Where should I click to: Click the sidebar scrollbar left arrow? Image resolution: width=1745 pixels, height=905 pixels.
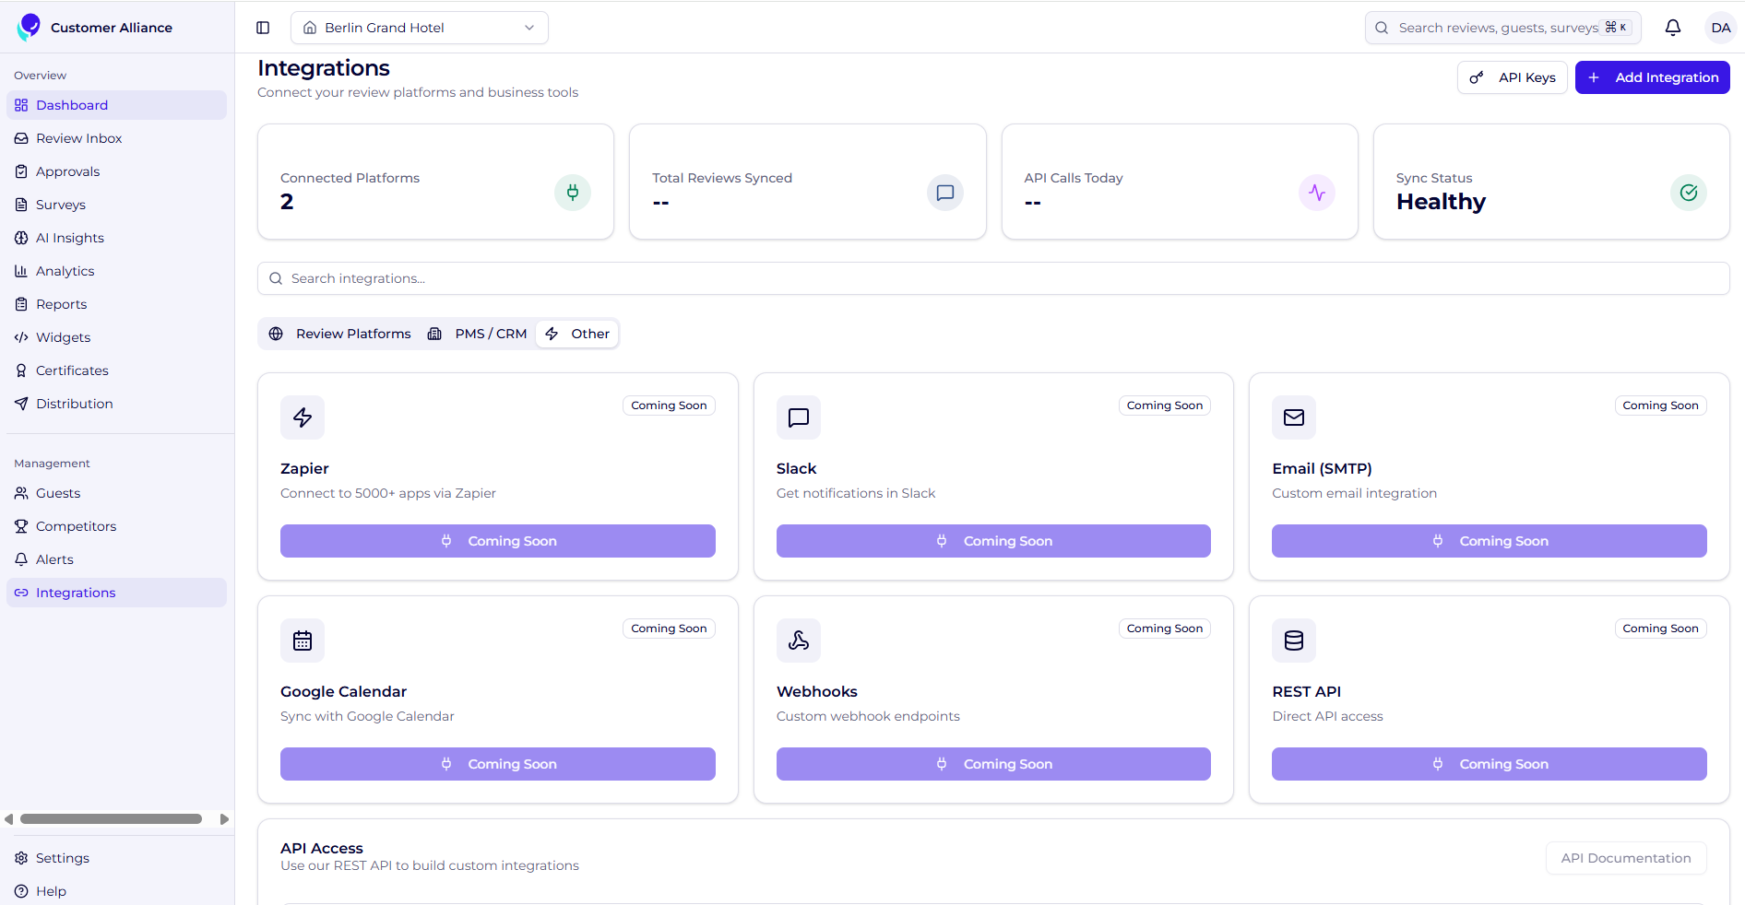tap(9, 818)
